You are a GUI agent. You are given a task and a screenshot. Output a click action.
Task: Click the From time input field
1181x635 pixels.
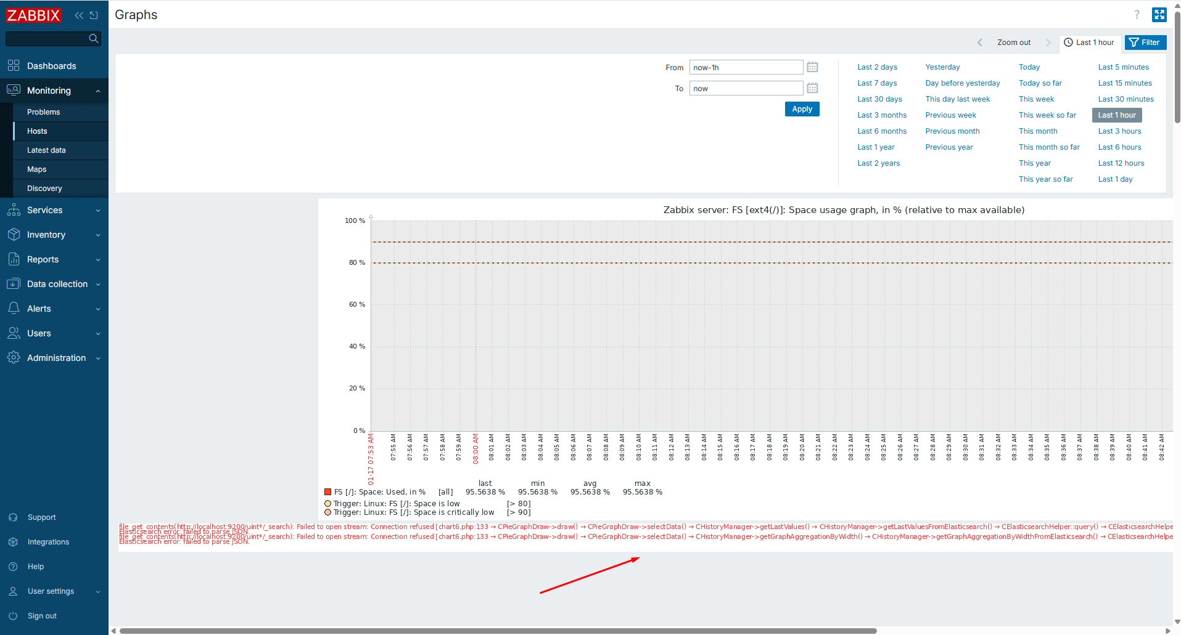745,68
